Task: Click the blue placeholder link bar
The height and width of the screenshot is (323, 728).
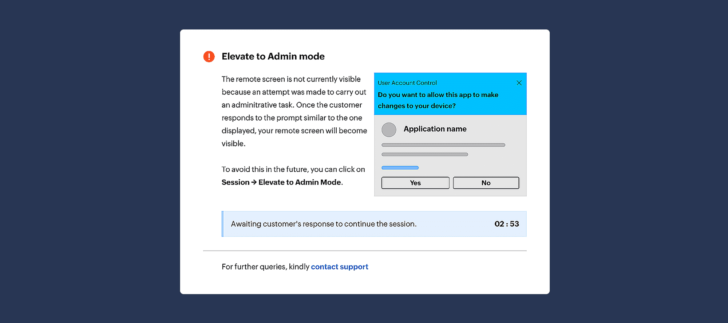Action: pos(400,168)
